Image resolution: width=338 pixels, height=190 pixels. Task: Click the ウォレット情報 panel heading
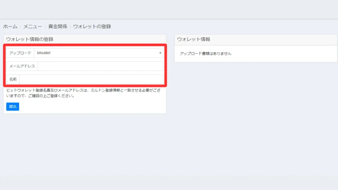[193, 39]
